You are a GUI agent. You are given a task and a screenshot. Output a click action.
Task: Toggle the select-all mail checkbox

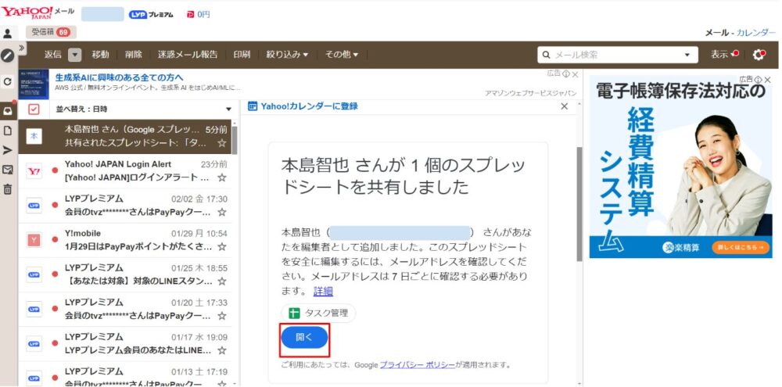tap(34, 109)
